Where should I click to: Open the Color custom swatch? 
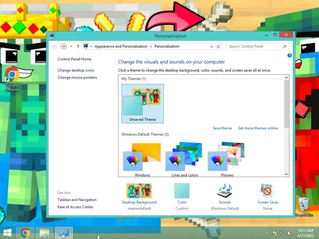coord(182,191)
